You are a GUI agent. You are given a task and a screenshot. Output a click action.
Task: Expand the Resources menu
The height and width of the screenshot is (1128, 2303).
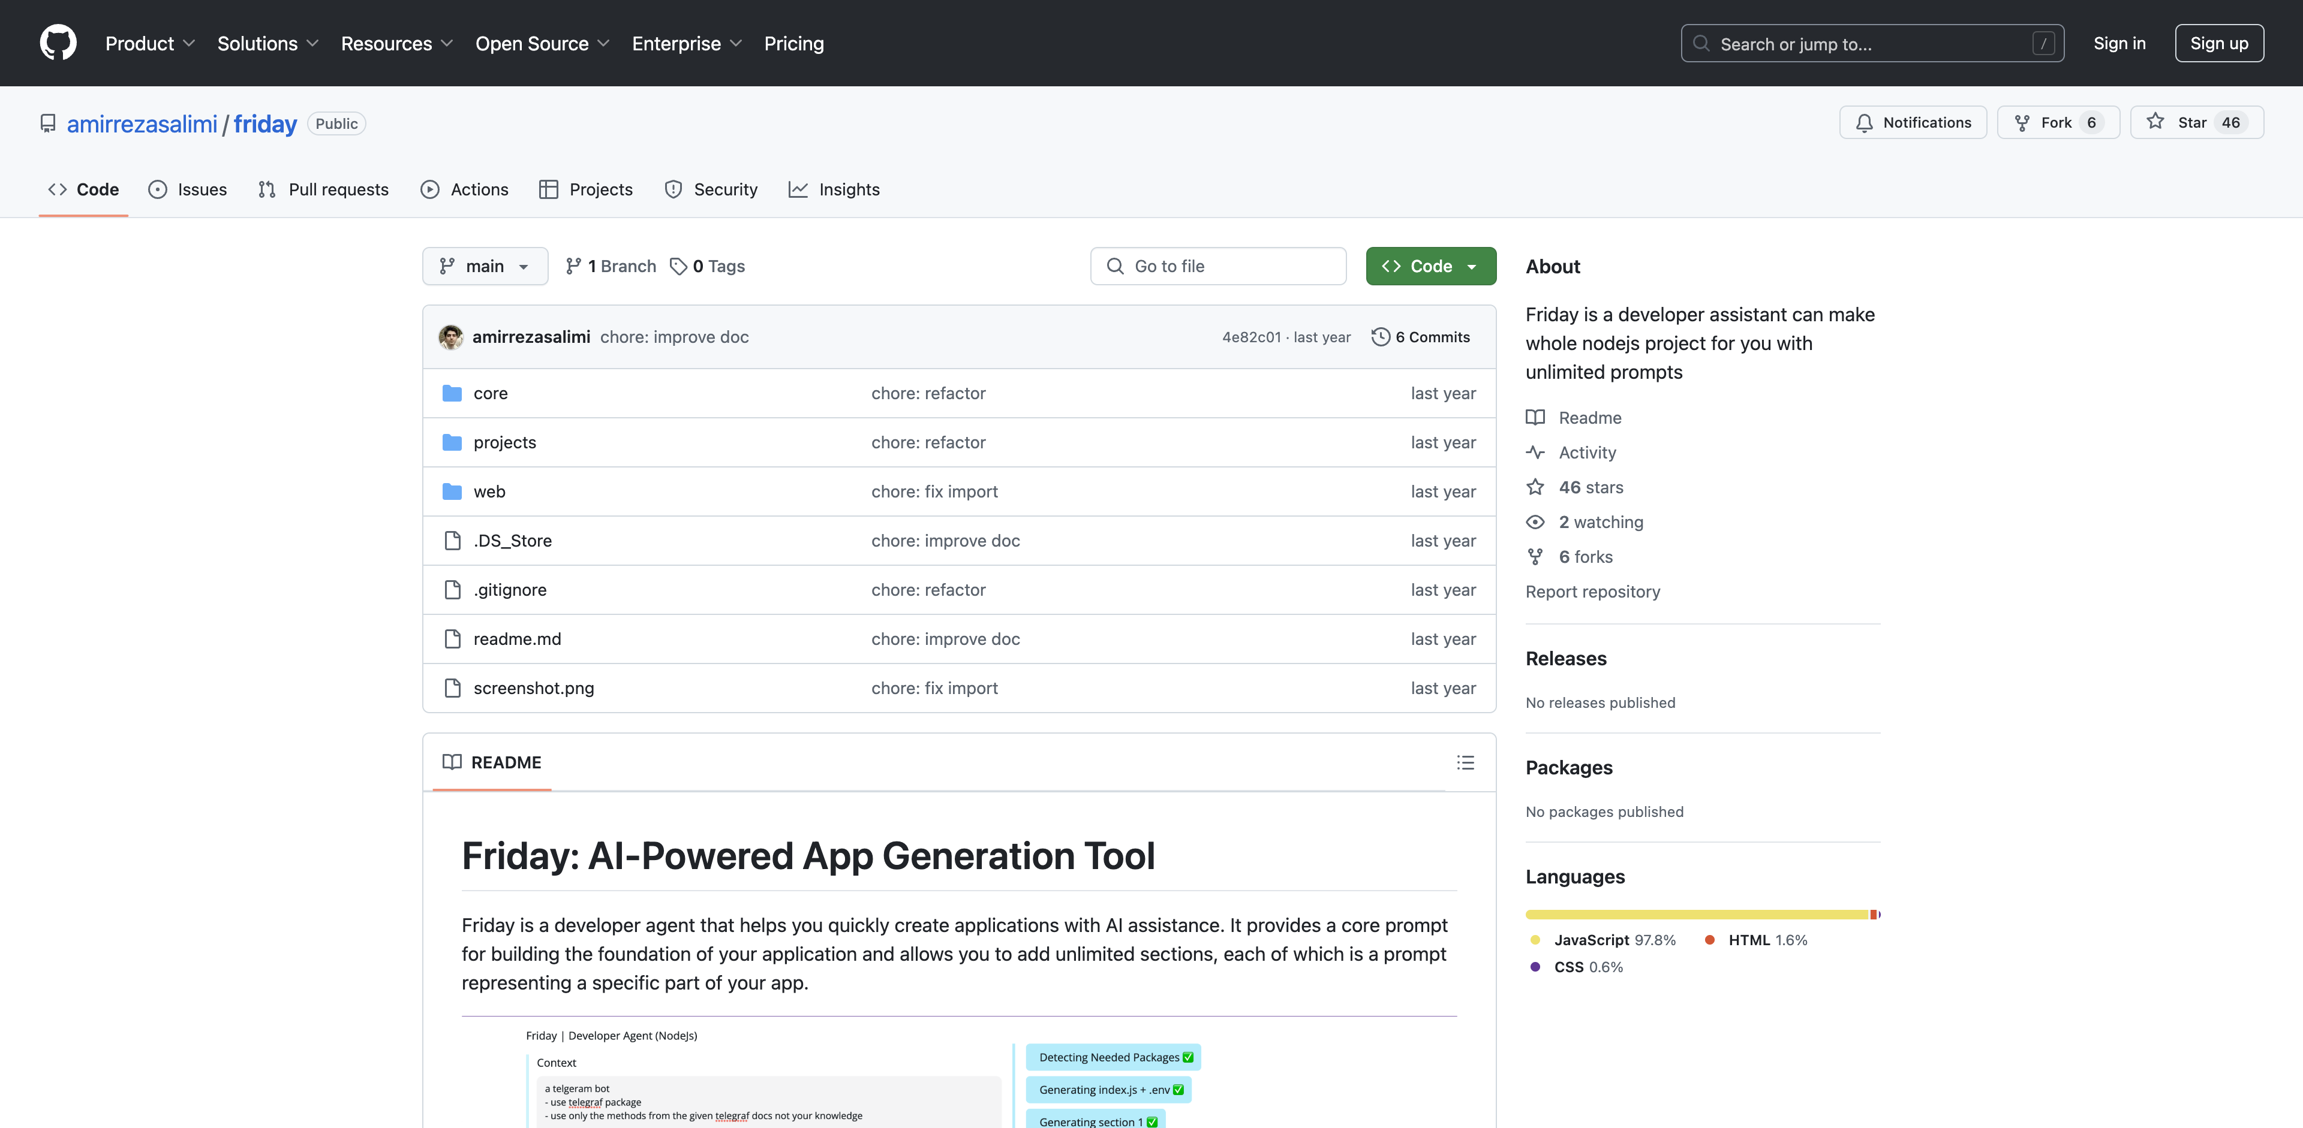[397, 43]
